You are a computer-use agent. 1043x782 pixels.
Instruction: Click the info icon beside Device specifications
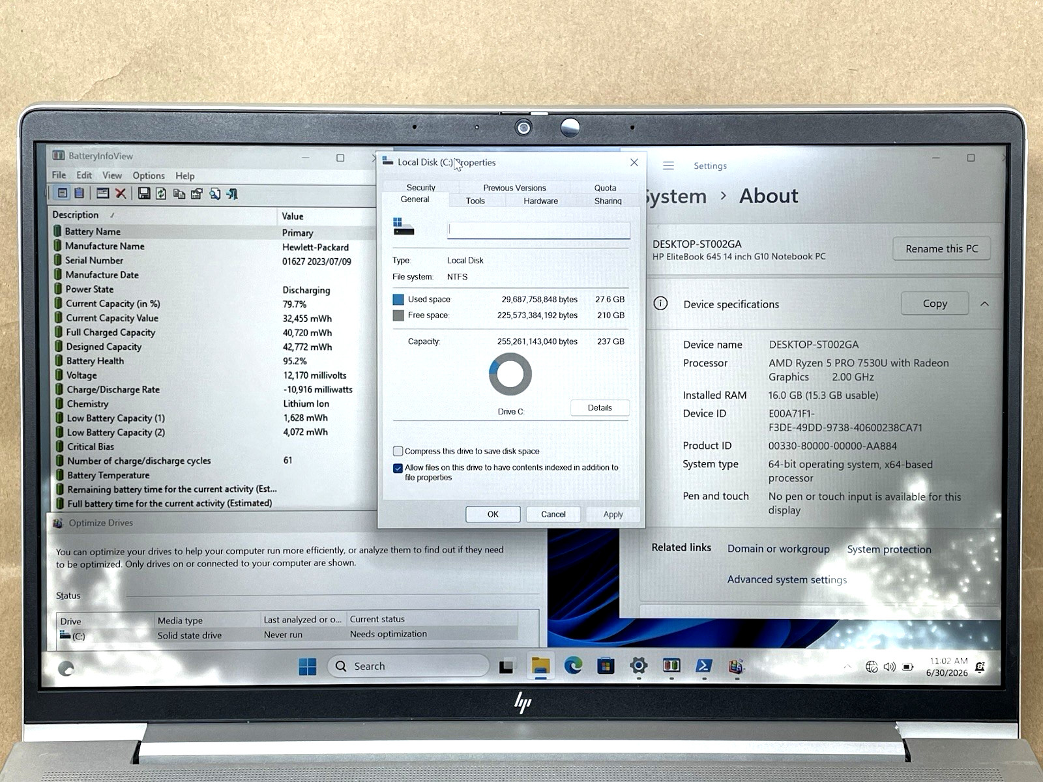coord(660,304)
